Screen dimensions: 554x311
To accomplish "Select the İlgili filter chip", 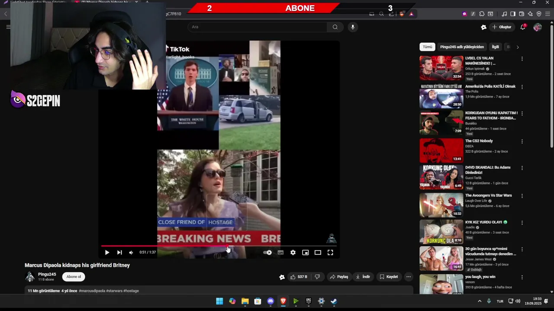I will point(495,47).
